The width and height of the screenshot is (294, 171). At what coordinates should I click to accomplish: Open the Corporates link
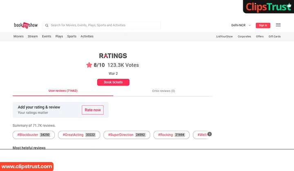(x=244, y=37)
